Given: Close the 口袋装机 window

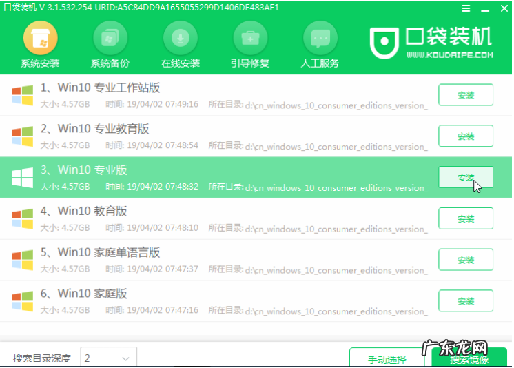Looking at the screenshot, I should (504, 8).
